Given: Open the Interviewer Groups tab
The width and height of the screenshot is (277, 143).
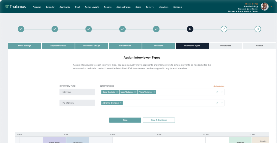Looking at the screenshot, I should click(x=92, y=46).
